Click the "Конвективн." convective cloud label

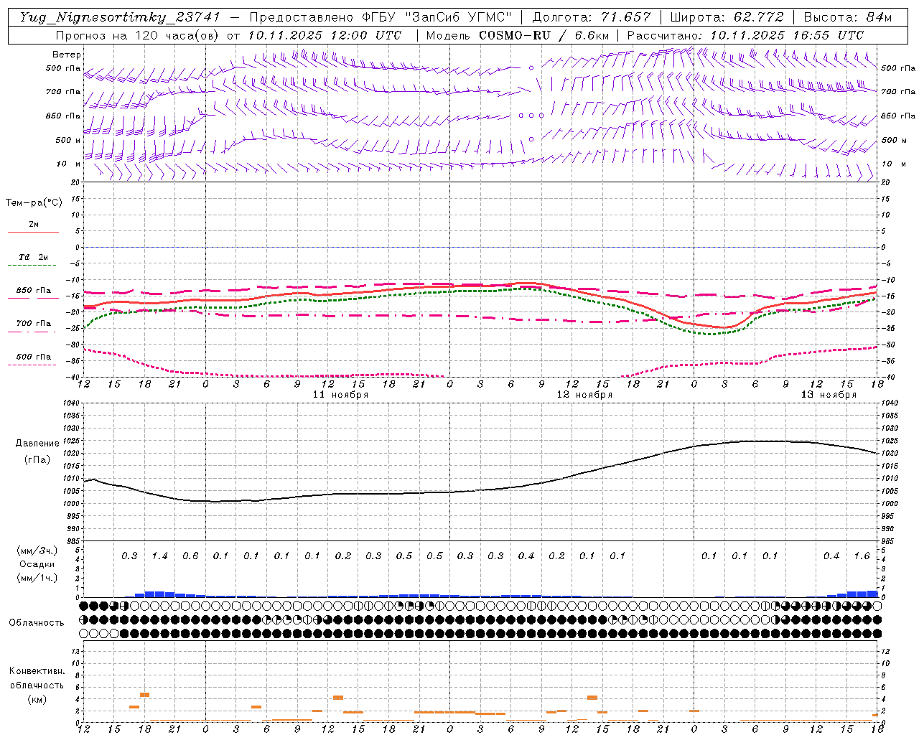point(37,671)
